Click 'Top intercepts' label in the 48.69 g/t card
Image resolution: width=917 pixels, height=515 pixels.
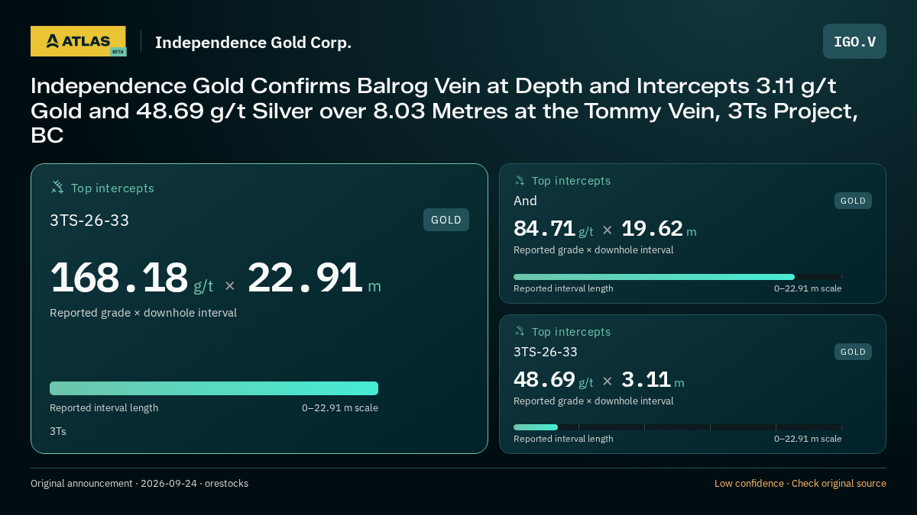point(571,332)
